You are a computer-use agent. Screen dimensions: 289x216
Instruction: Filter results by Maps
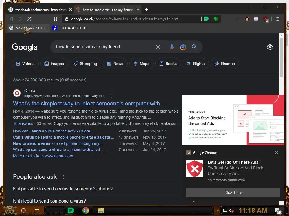tap(141, 64)
